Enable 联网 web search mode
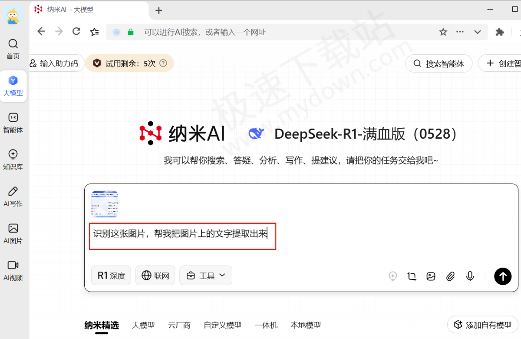 [x=155, y=275]
